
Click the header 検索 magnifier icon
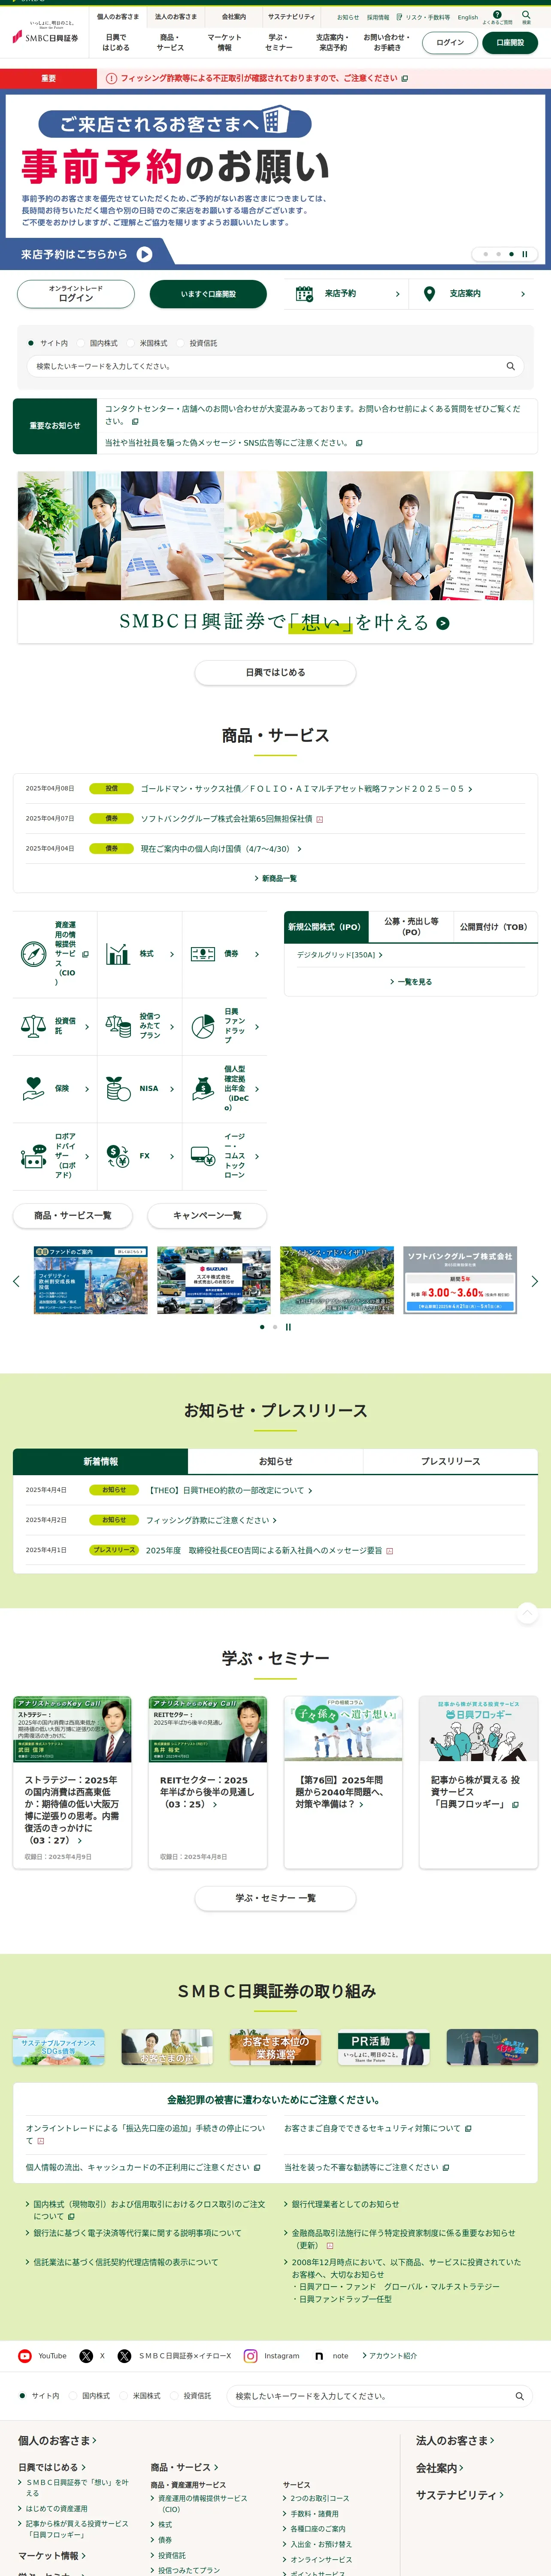coord(526,15)
